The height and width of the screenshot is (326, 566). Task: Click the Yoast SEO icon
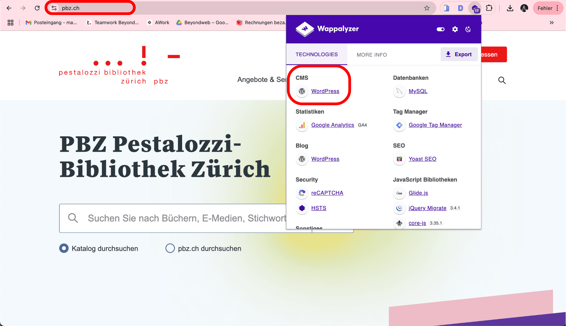pos(399,159)
